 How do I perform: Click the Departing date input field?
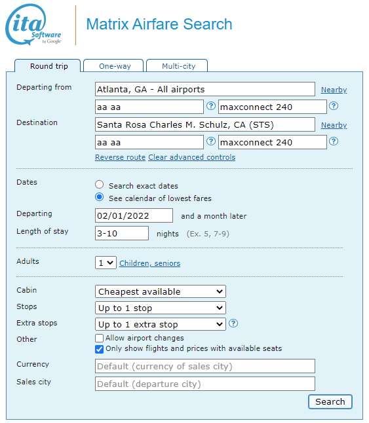134,215
